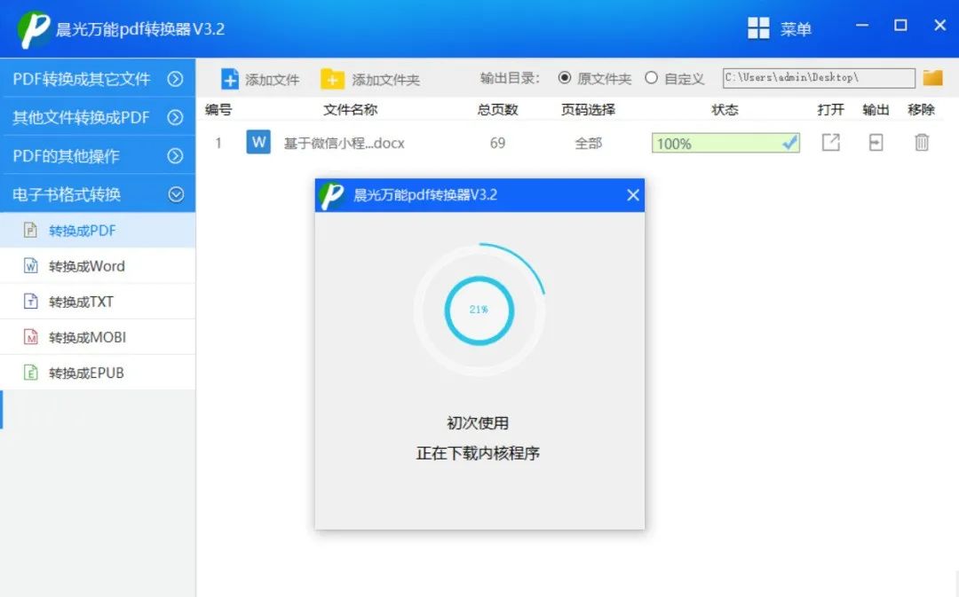This screenshot has height=597, width=959.
Task: Remove the docx file with trash icon
Action: click(x=921, y=143)
